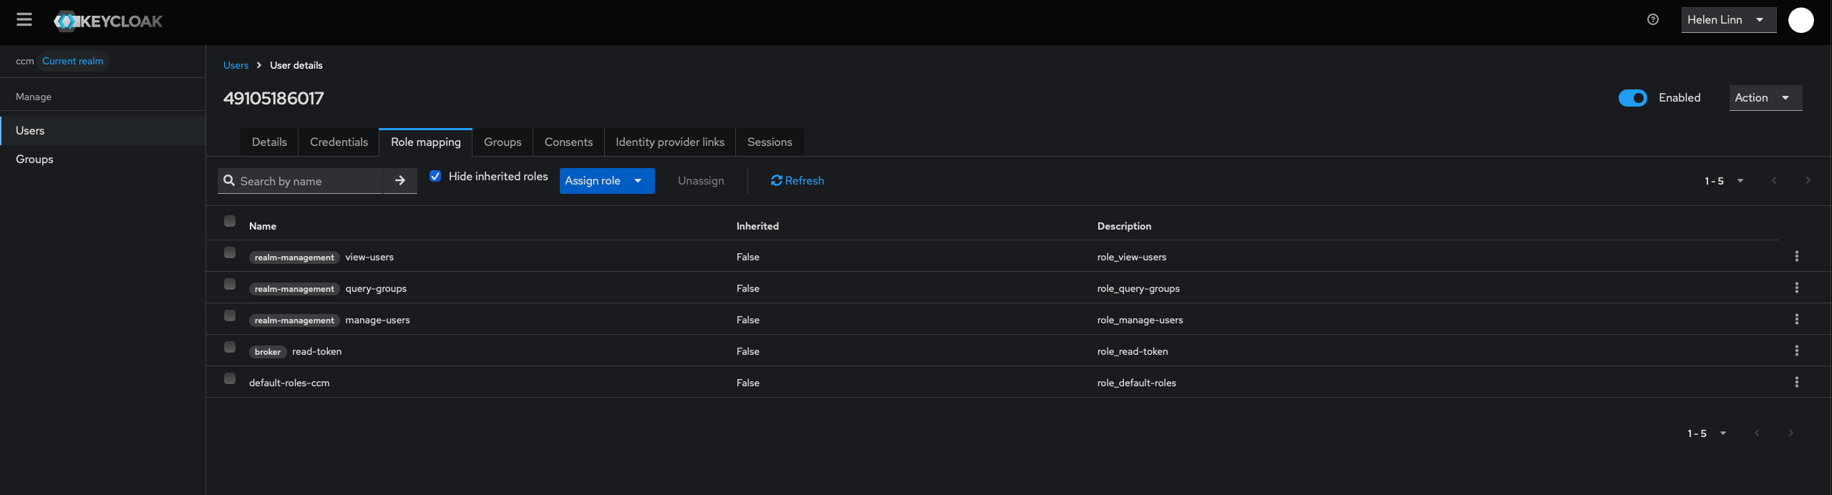Open Users in the sidebar
1832x495 pixels.
click(103, 131)
